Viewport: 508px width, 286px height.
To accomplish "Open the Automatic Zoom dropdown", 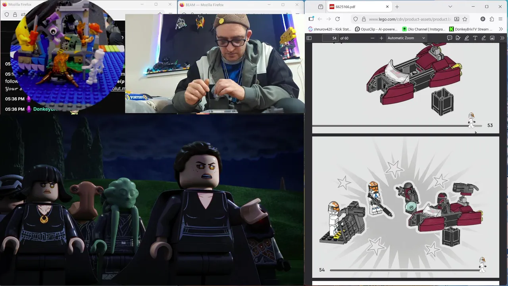I will click(406, 38).
